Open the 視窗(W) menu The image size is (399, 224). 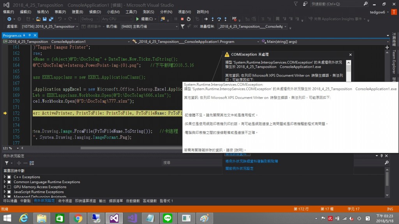click(184, 12)
